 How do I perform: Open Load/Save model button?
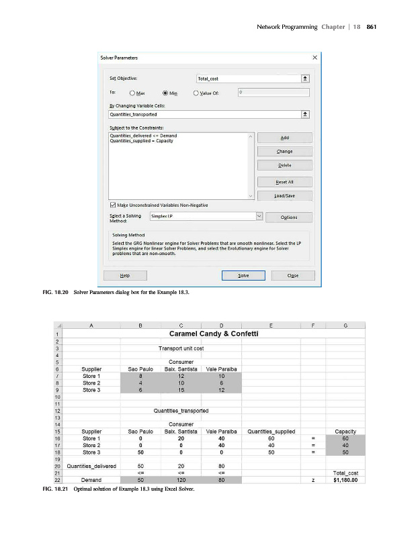pos(285,196)
